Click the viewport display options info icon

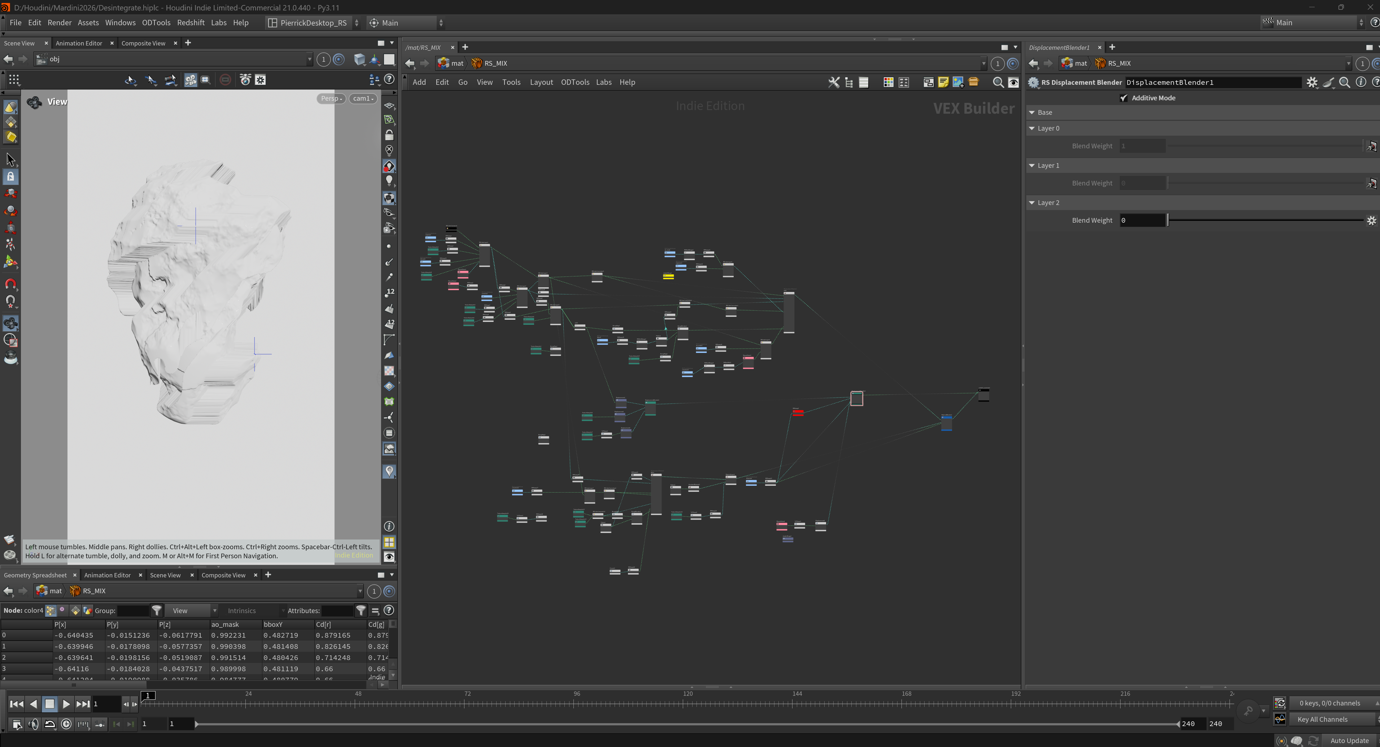click(389, 526)
